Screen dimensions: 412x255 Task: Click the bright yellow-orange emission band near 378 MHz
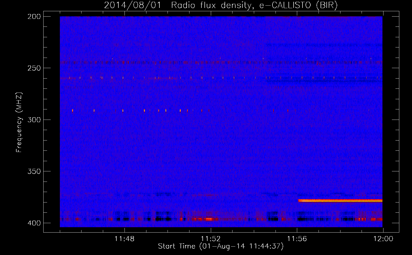[x=340, y=201]
